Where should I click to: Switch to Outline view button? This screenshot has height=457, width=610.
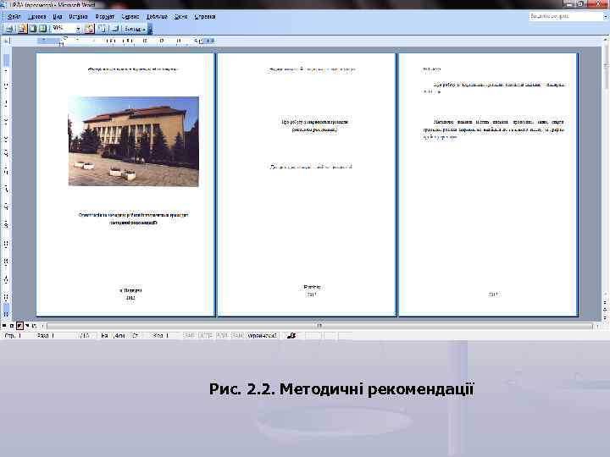click(27, 326)
